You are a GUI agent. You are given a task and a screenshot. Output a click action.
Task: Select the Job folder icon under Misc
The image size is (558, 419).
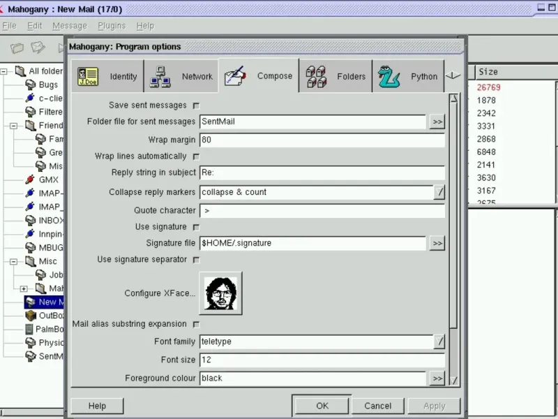click(40, 274)
